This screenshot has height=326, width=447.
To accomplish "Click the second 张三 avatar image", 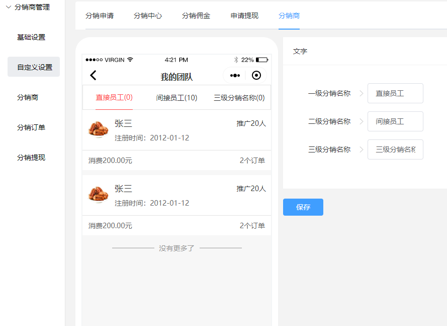I will (x=99, y=195).
